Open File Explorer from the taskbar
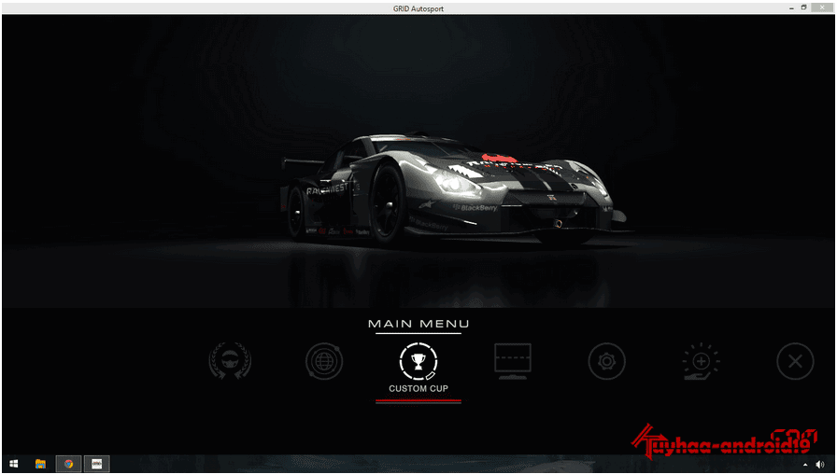 pos(40,464)
